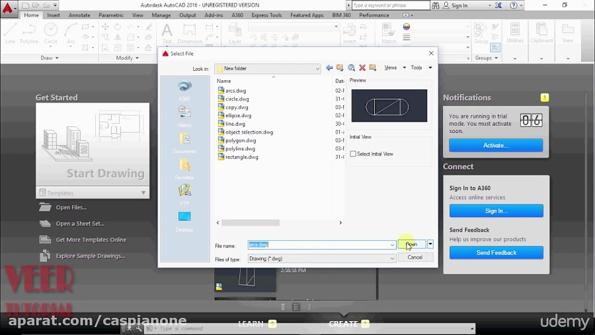Screen dimensions: 595x335
Task: Click the Open button in dialog
Action: point(412,244)
